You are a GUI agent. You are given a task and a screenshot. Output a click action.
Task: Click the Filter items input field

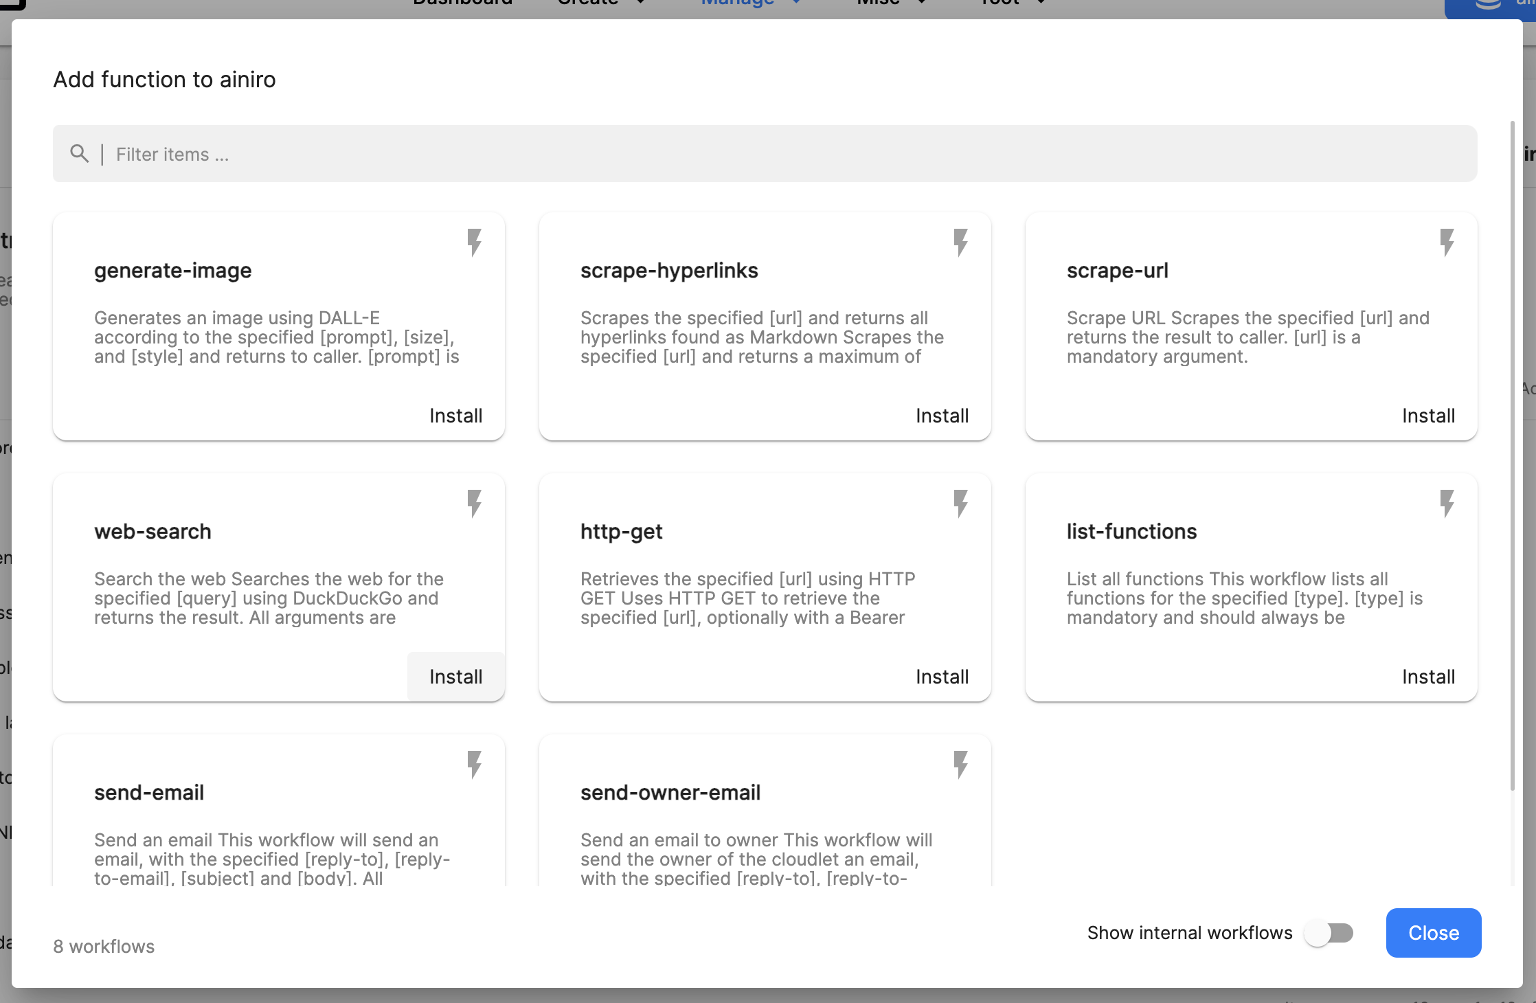point(412,153)
